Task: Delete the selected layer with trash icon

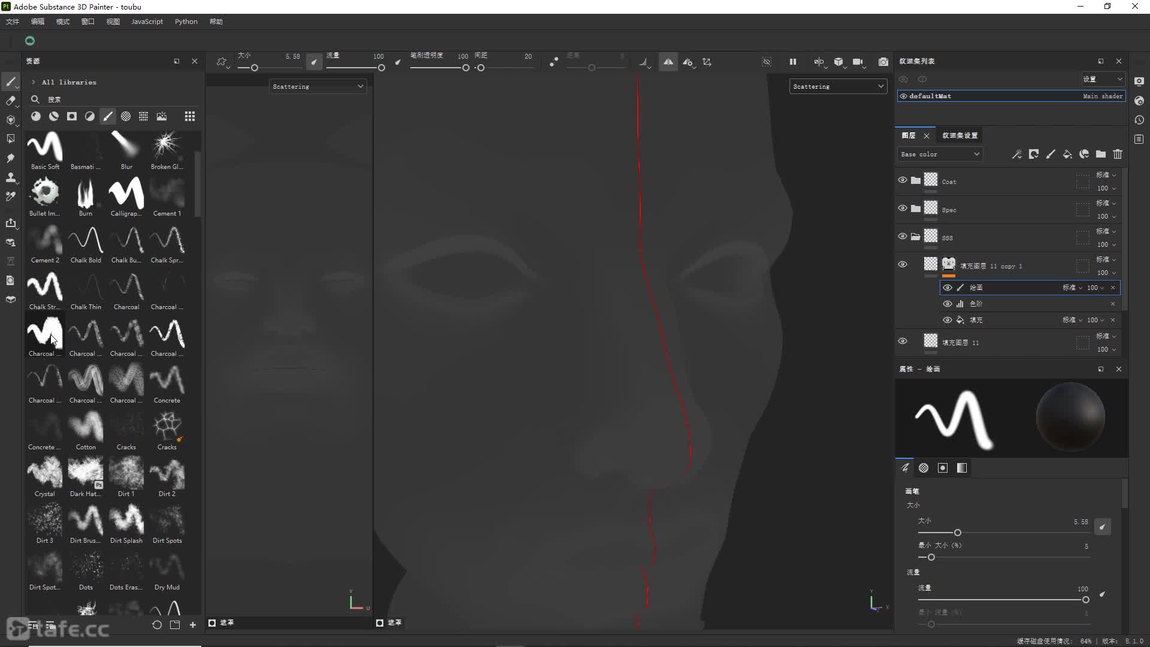Action: 1118,155
